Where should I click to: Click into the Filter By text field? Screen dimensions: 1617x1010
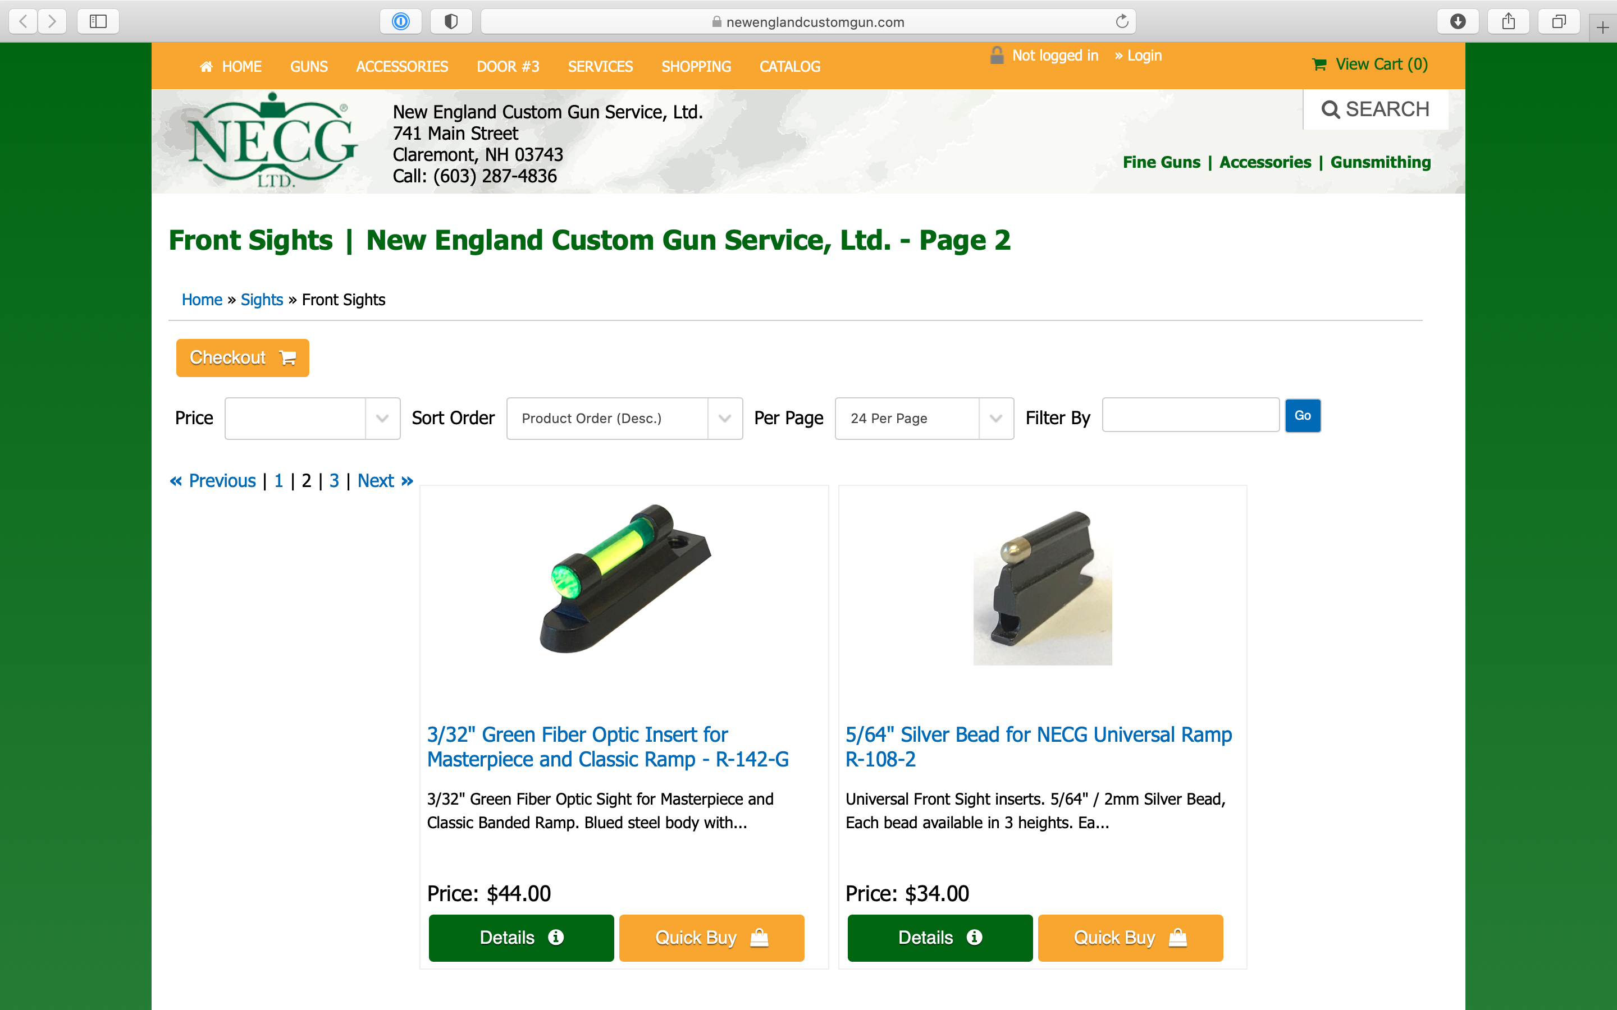pyautogui.click(x=1190, y=415)
